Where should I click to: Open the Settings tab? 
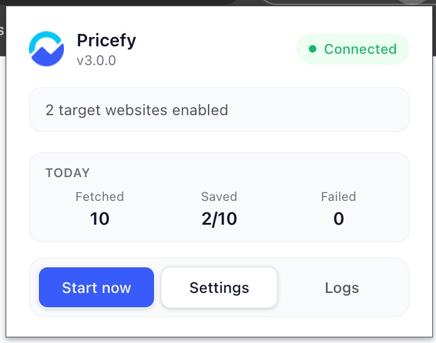(219, 287)
